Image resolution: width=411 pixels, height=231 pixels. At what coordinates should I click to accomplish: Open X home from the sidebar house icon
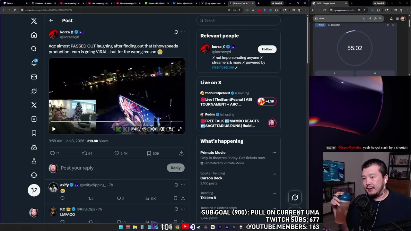(x=34, y=35)
